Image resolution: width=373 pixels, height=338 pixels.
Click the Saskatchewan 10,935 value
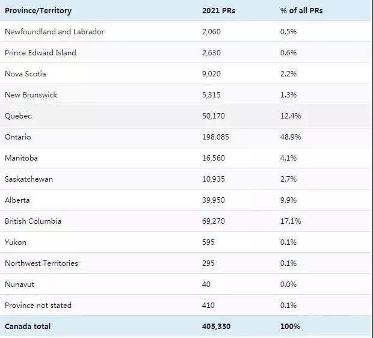[214, 179]
